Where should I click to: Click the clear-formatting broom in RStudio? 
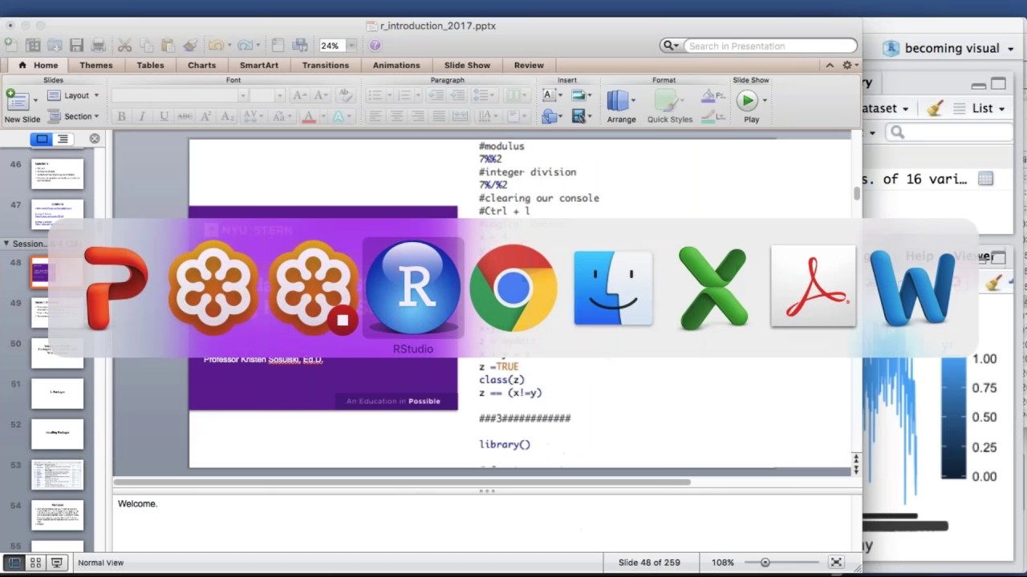coord(935,108)
